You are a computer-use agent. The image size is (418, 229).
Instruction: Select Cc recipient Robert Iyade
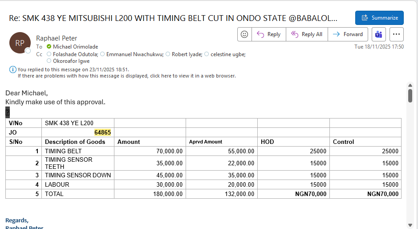187,54
